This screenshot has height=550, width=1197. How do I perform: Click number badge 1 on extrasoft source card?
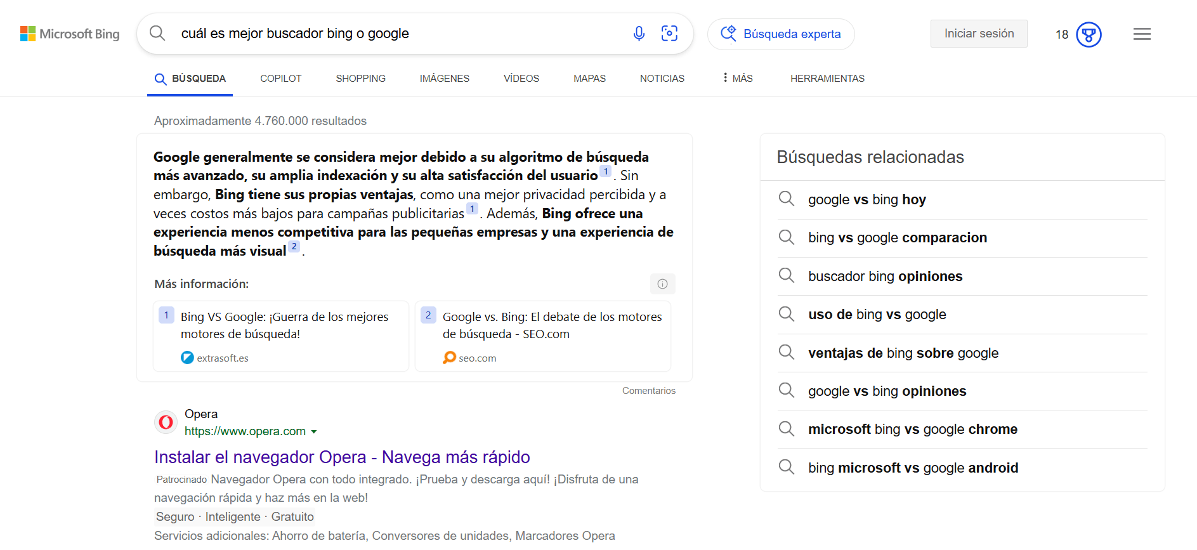point(166,315)
